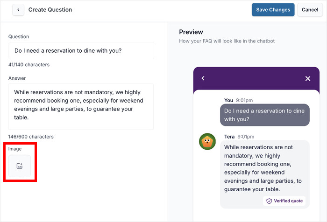
Task: Click the FAQ preview description text
Action: pyautogui.click(x=227, y=41)
